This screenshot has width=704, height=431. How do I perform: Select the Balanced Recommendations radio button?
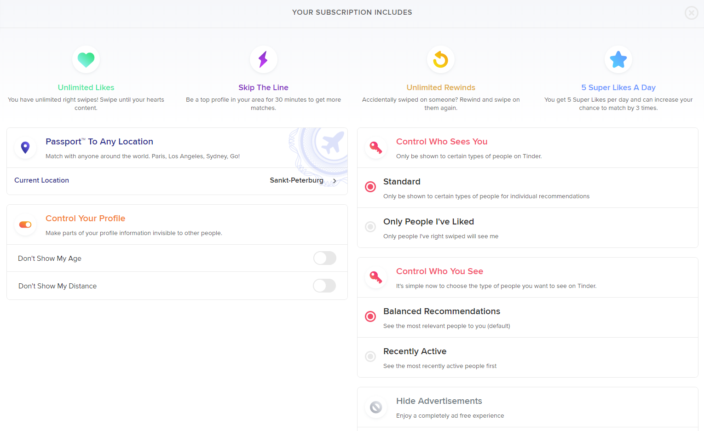(370, 316)
